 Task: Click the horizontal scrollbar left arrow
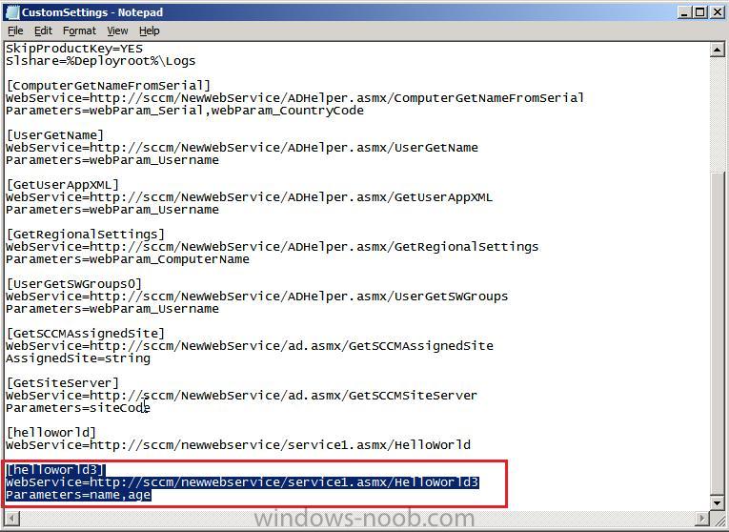(x=12, y=518)
